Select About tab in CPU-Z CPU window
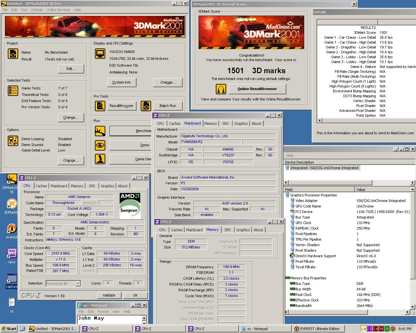The image size is (416, 333). click(123, 186)
